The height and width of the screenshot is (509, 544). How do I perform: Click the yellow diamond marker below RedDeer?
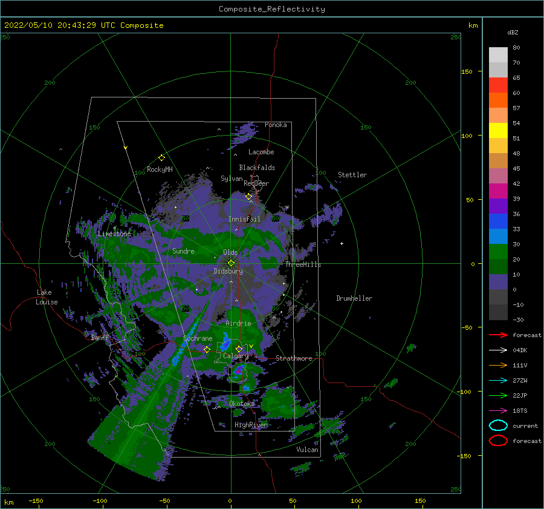tap(249, 197)
